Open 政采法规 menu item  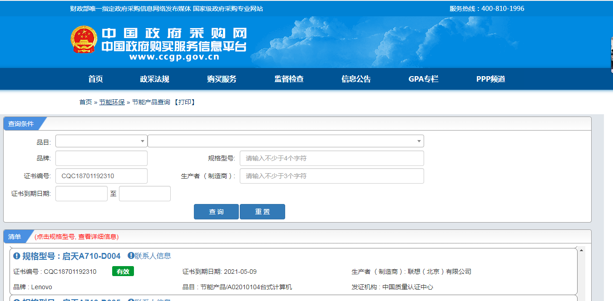click(154, 79)
